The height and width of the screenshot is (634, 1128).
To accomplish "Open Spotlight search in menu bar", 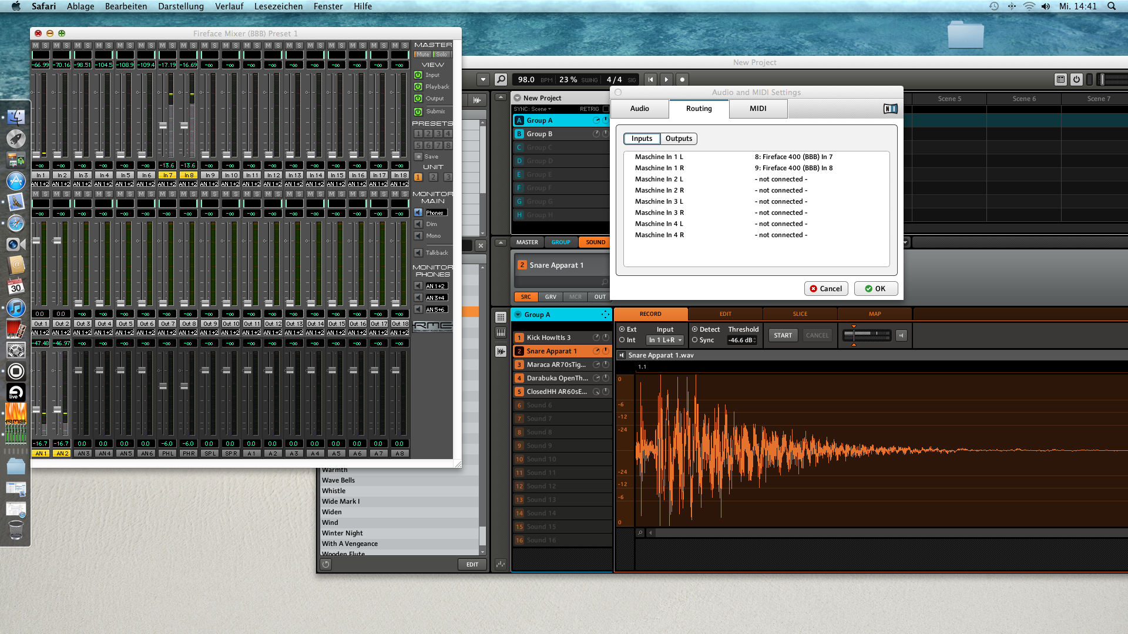I will (1112, 6).
